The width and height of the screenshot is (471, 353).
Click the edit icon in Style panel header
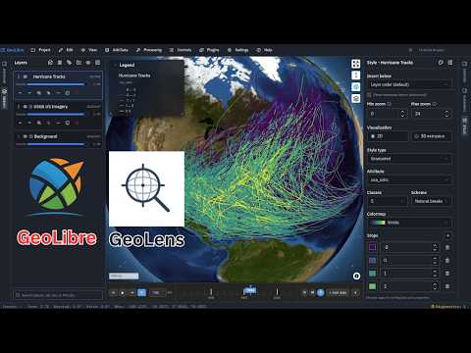tap(441, 63)
